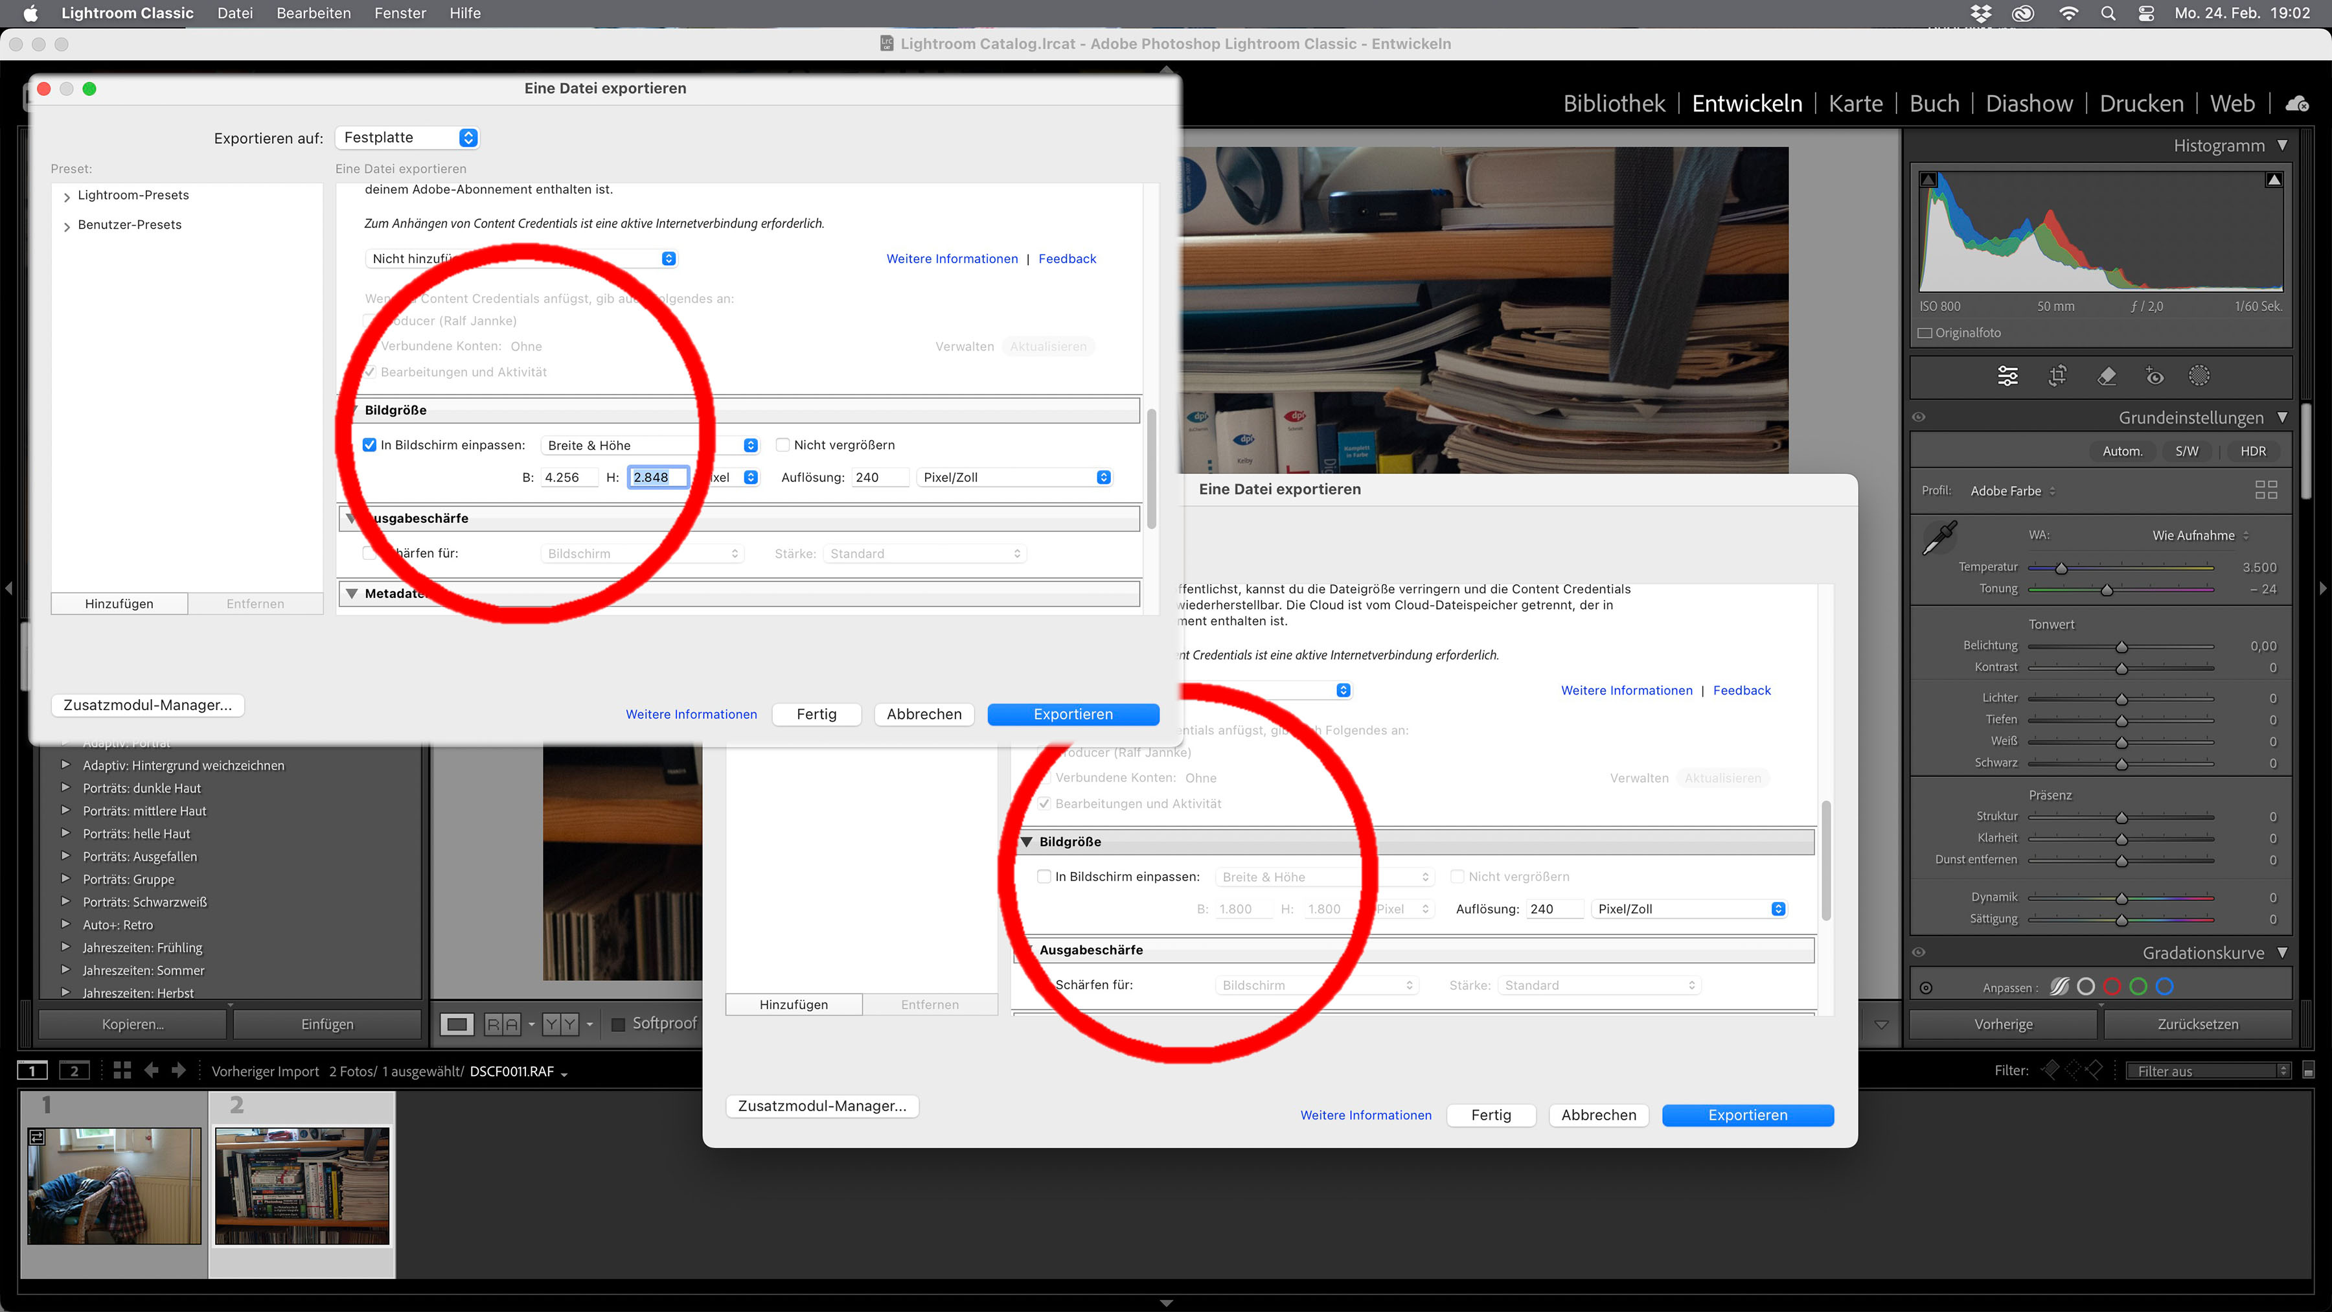Select the Edit sliders tool icon
Screen dimensions: 2332x1312
coord(2007,376)
